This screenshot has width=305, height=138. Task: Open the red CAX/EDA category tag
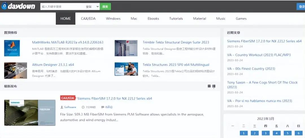click(68, 98)
